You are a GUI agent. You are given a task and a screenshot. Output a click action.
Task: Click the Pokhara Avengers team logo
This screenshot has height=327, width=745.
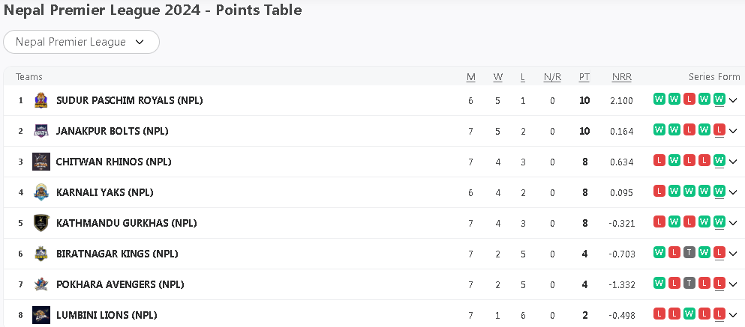[x=41, y=284]
